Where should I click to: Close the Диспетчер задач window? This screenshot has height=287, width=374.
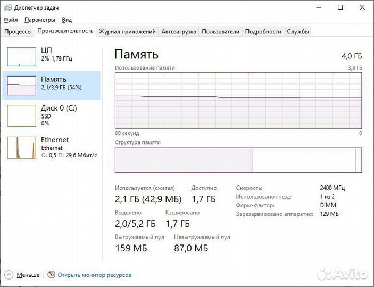pyautogui.click(x=362, y=7)
